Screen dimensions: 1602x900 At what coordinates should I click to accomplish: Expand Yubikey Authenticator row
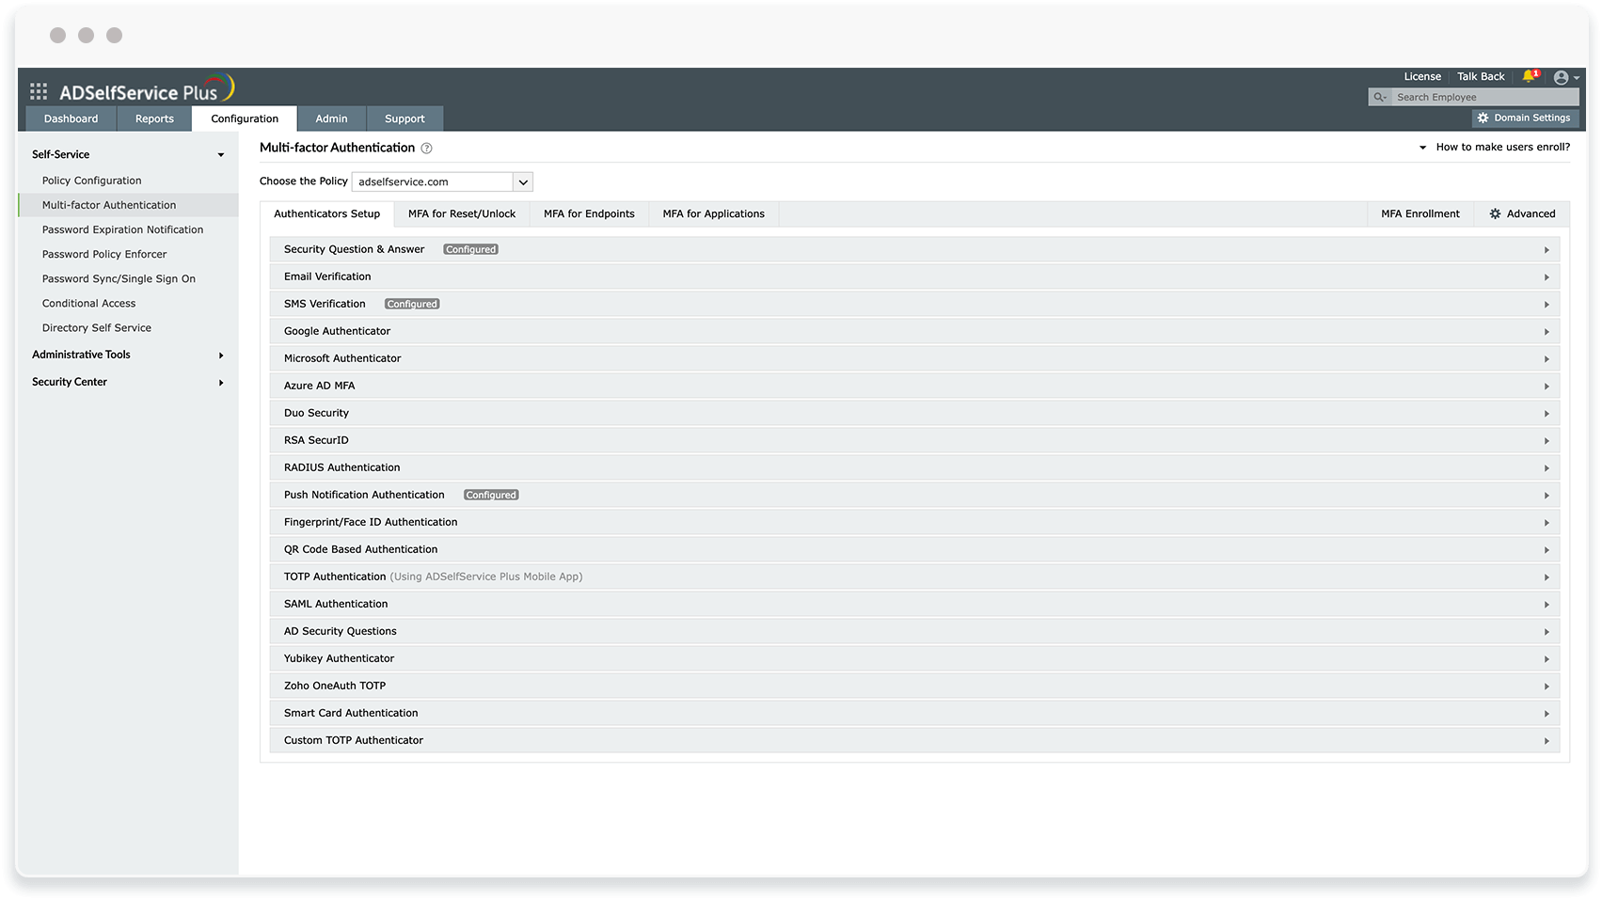point(914,658)
